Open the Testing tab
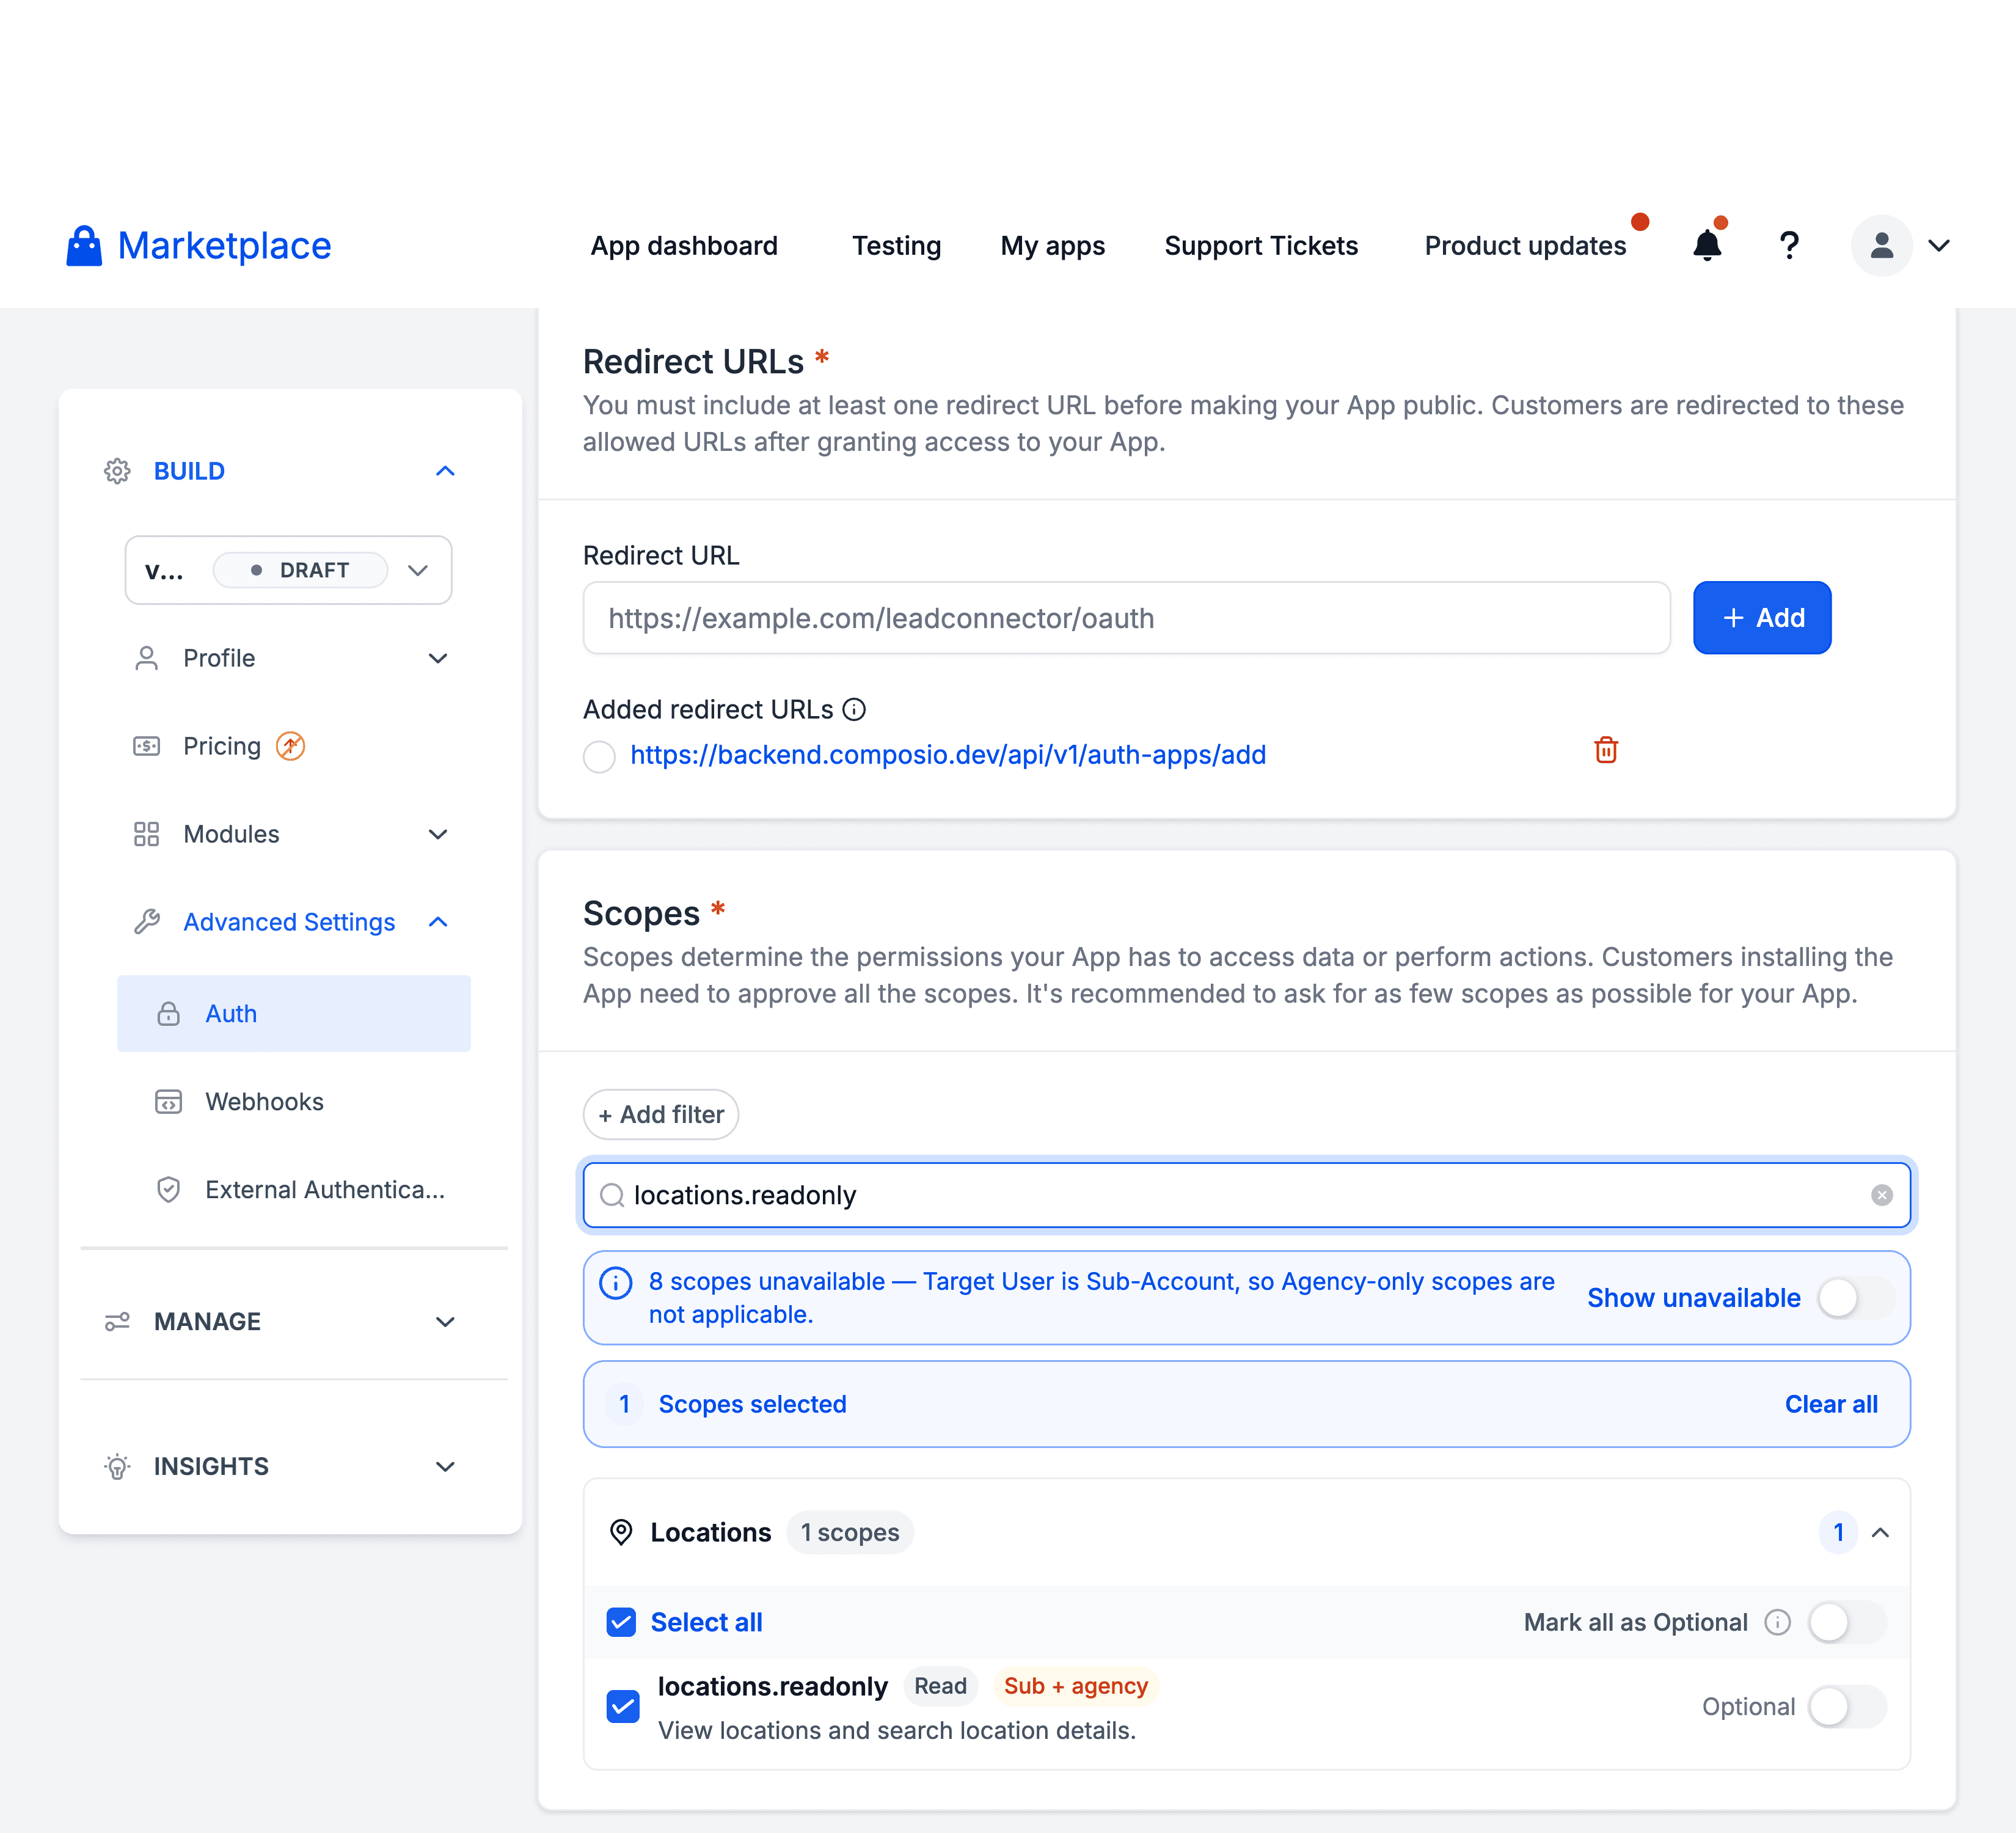 (896, 246)
